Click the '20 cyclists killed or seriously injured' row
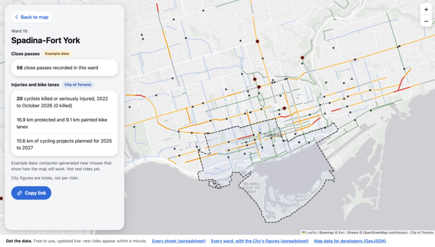Image resolution: width=435 pixels, height=247 pixels. point(64,102)
